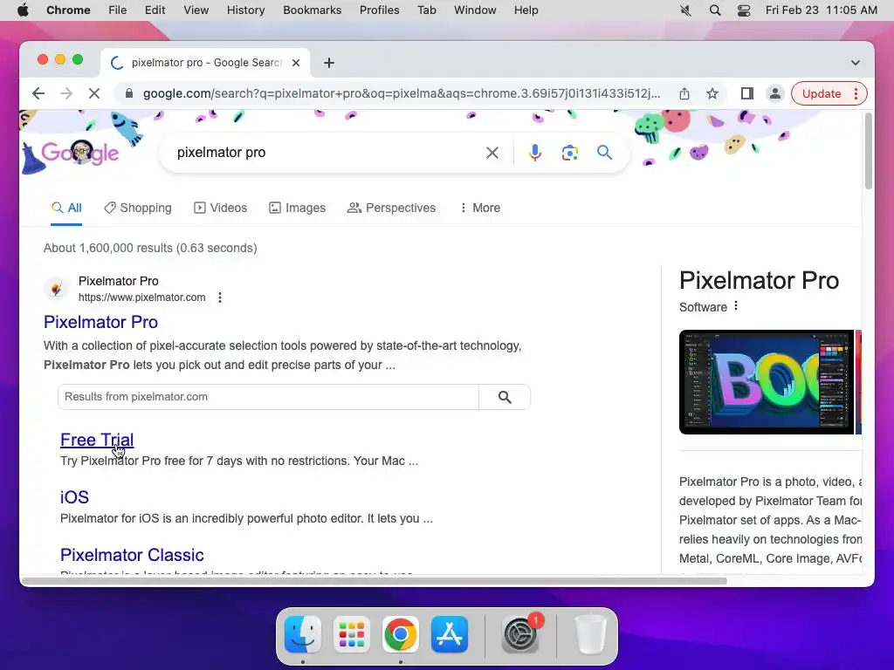Open the Chrome profile avatar menu
The width and height of the screenshot is (894, 670).
(x=775, y=93)
